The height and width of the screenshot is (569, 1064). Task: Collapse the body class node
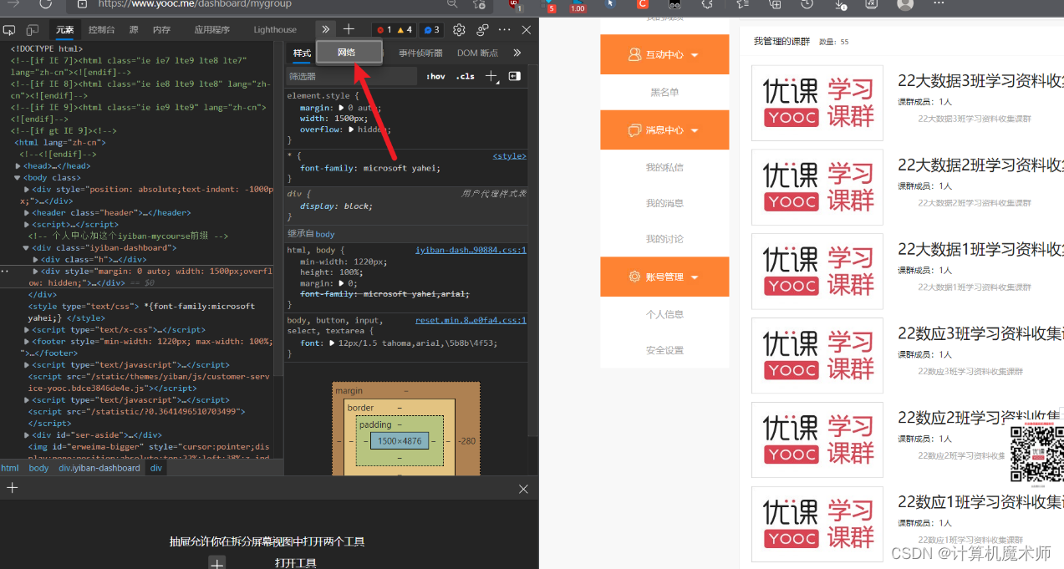[18, 178]
